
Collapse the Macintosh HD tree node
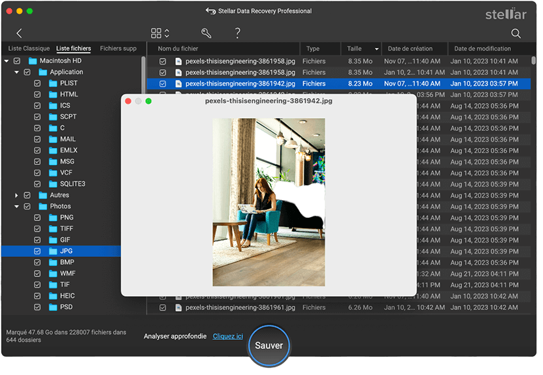[x=7, y=61]
